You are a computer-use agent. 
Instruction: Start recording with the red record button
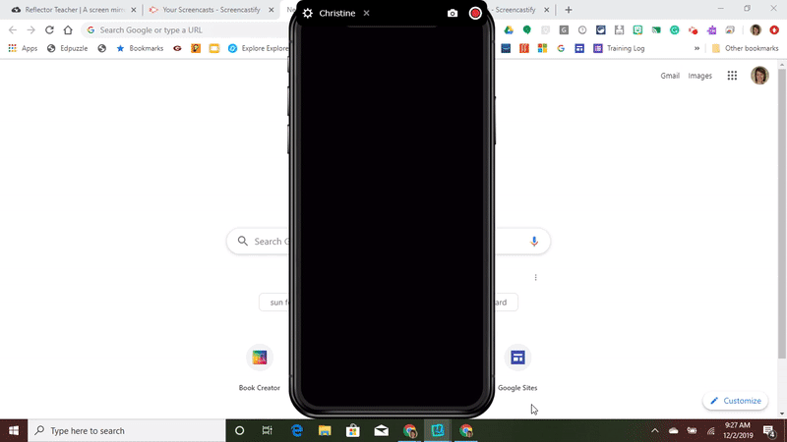coord(475,14)
